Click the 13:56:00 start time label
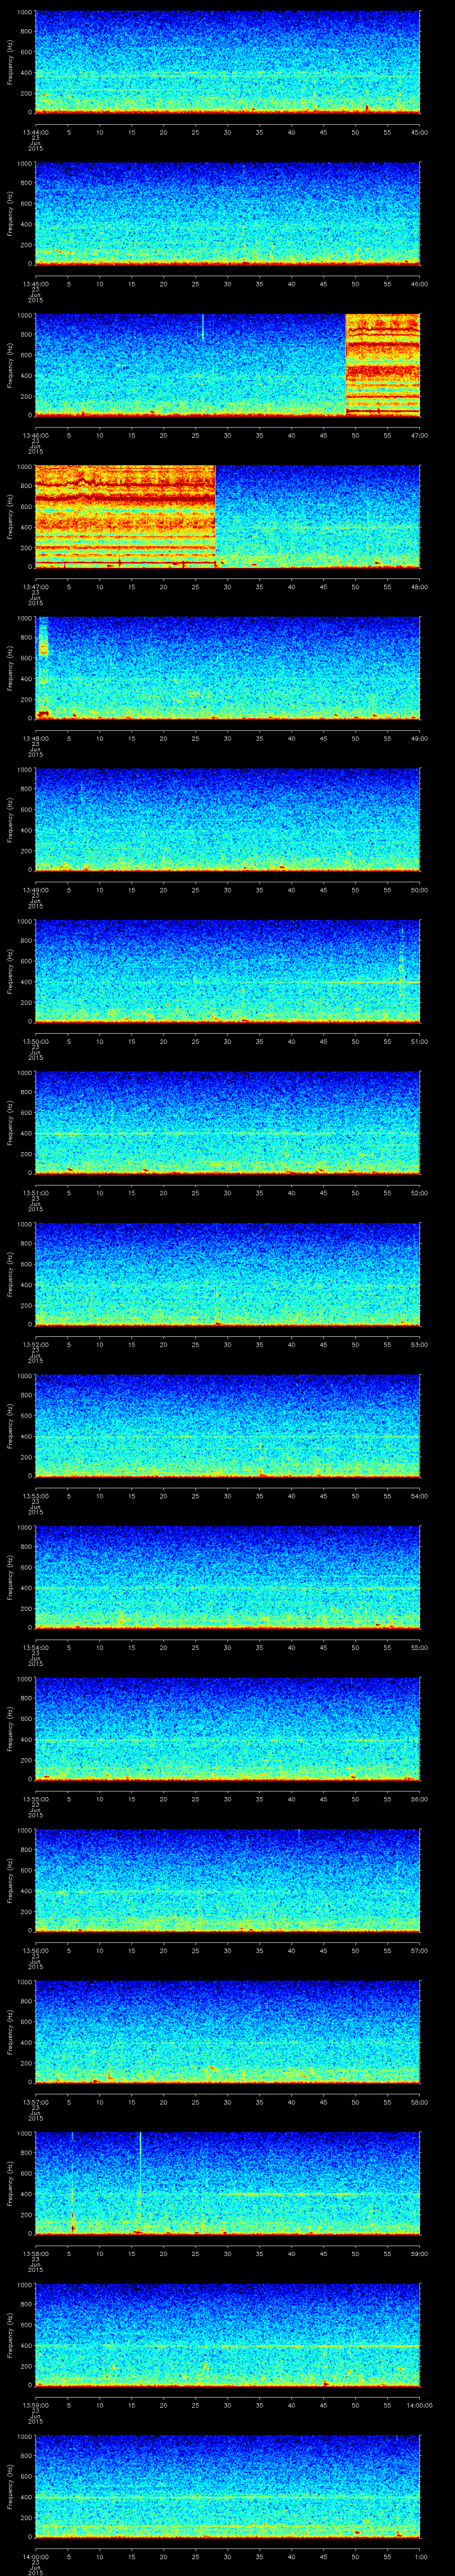Viewport: 455px width, 2576px height. pos(35,1950)
